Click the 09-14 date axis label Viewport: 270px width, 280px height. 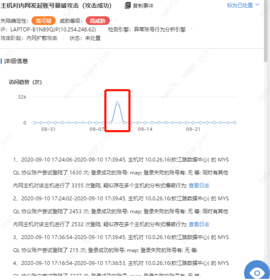point(145,129)
